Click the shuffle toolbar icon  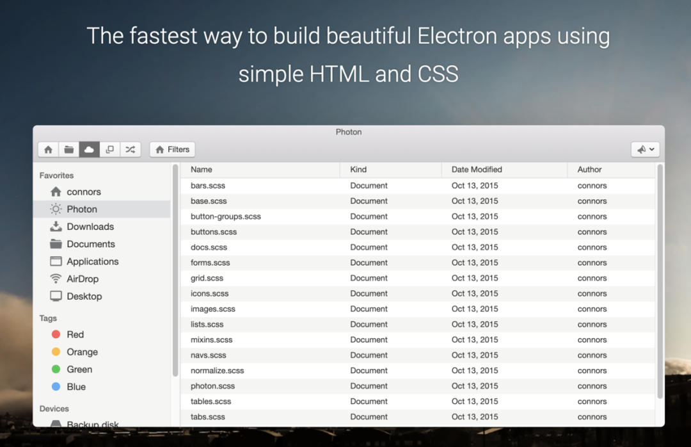click(131, 150)
